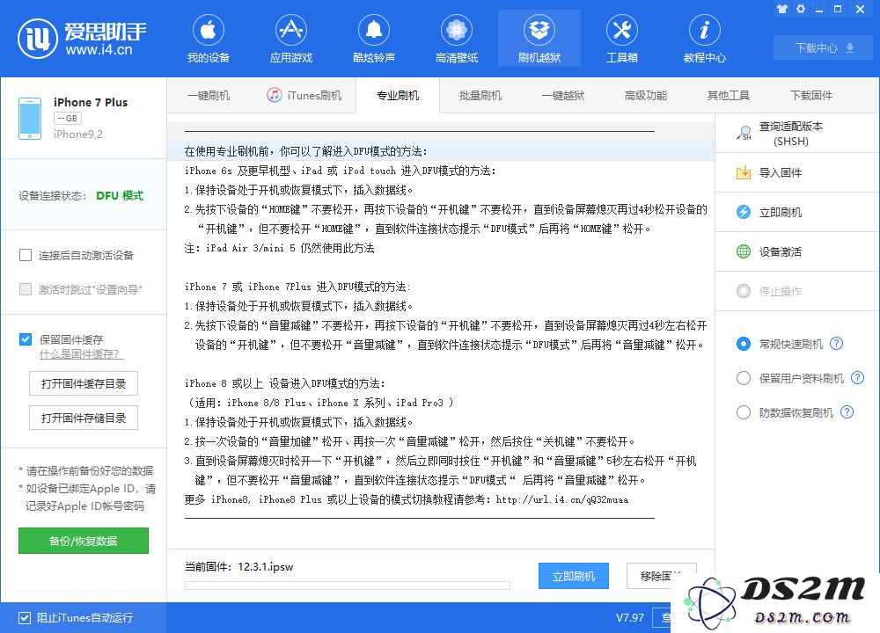The width and height of the screenshot is (880, 633).
Task: Click http://url.i4.cn/qQ32muaa tutorial link text
Action: point(561,499)
